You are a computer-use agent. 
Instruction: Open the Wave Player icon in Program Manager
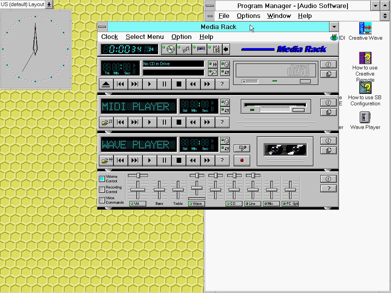tap(365, 118)
